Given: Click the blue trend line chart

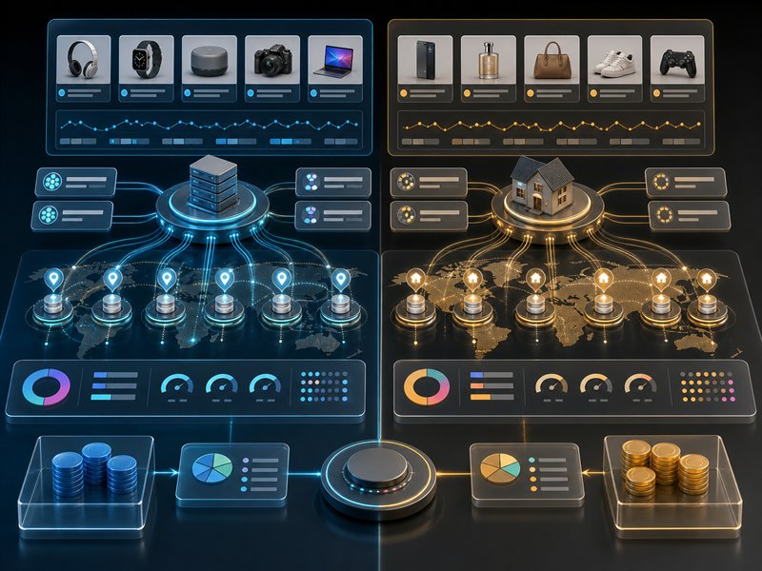Looking at the screenshot, I should click(x=210, y=125).
